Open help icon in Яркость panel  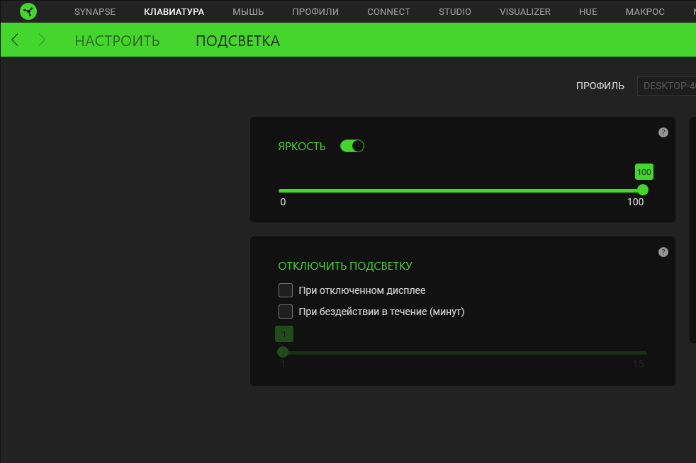(x=663, y=132)
